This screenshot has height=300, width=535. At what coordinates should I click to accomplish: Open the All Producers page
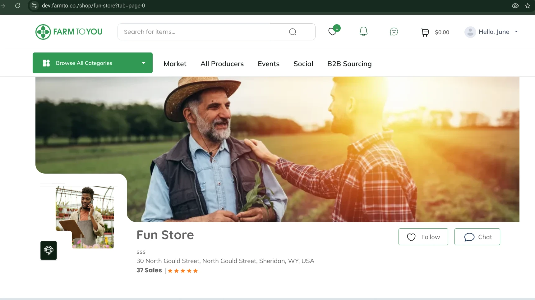(x=222, y=64)
